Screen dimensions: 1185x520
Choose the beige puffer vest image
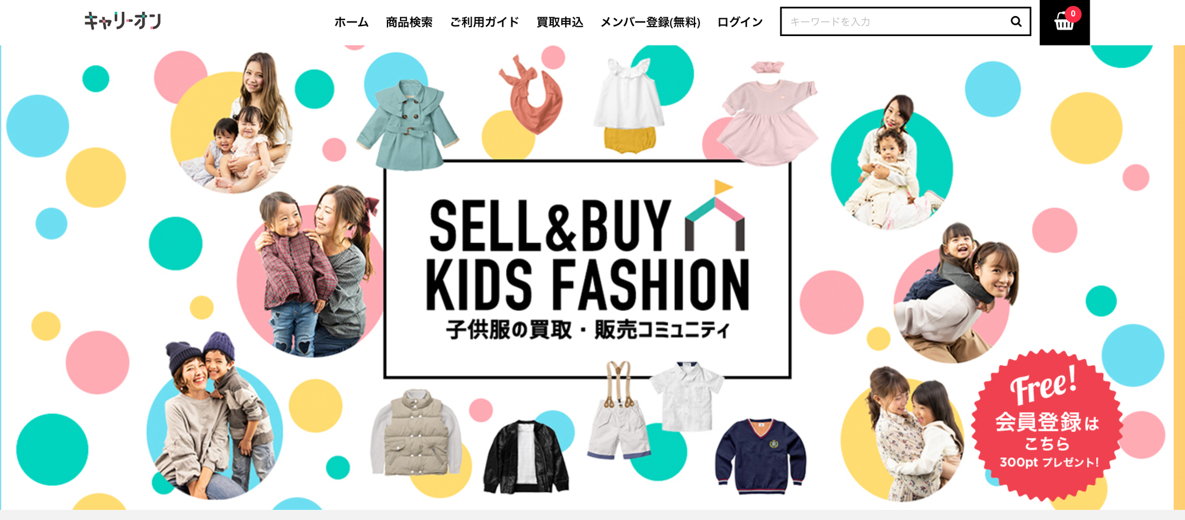pos(416,432)
